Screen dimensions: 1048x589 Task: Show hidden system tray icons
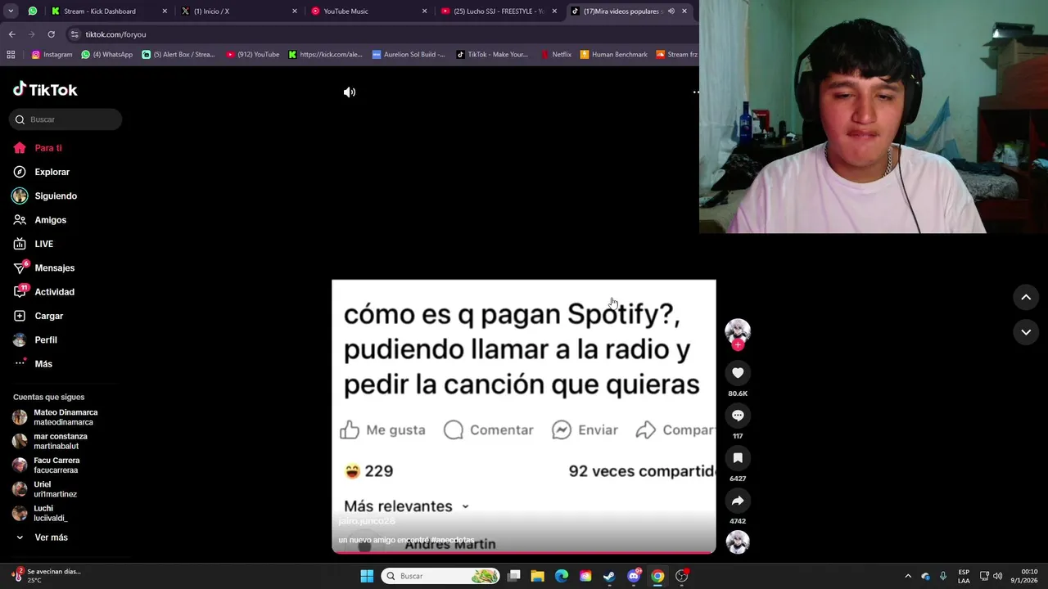(907, 576)
